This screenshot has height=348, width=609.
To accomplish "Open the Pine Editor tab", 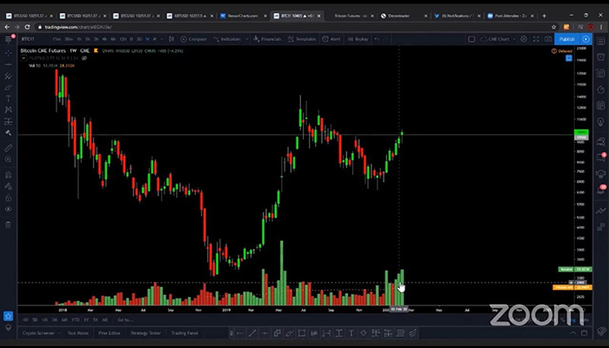I will 110,333.
